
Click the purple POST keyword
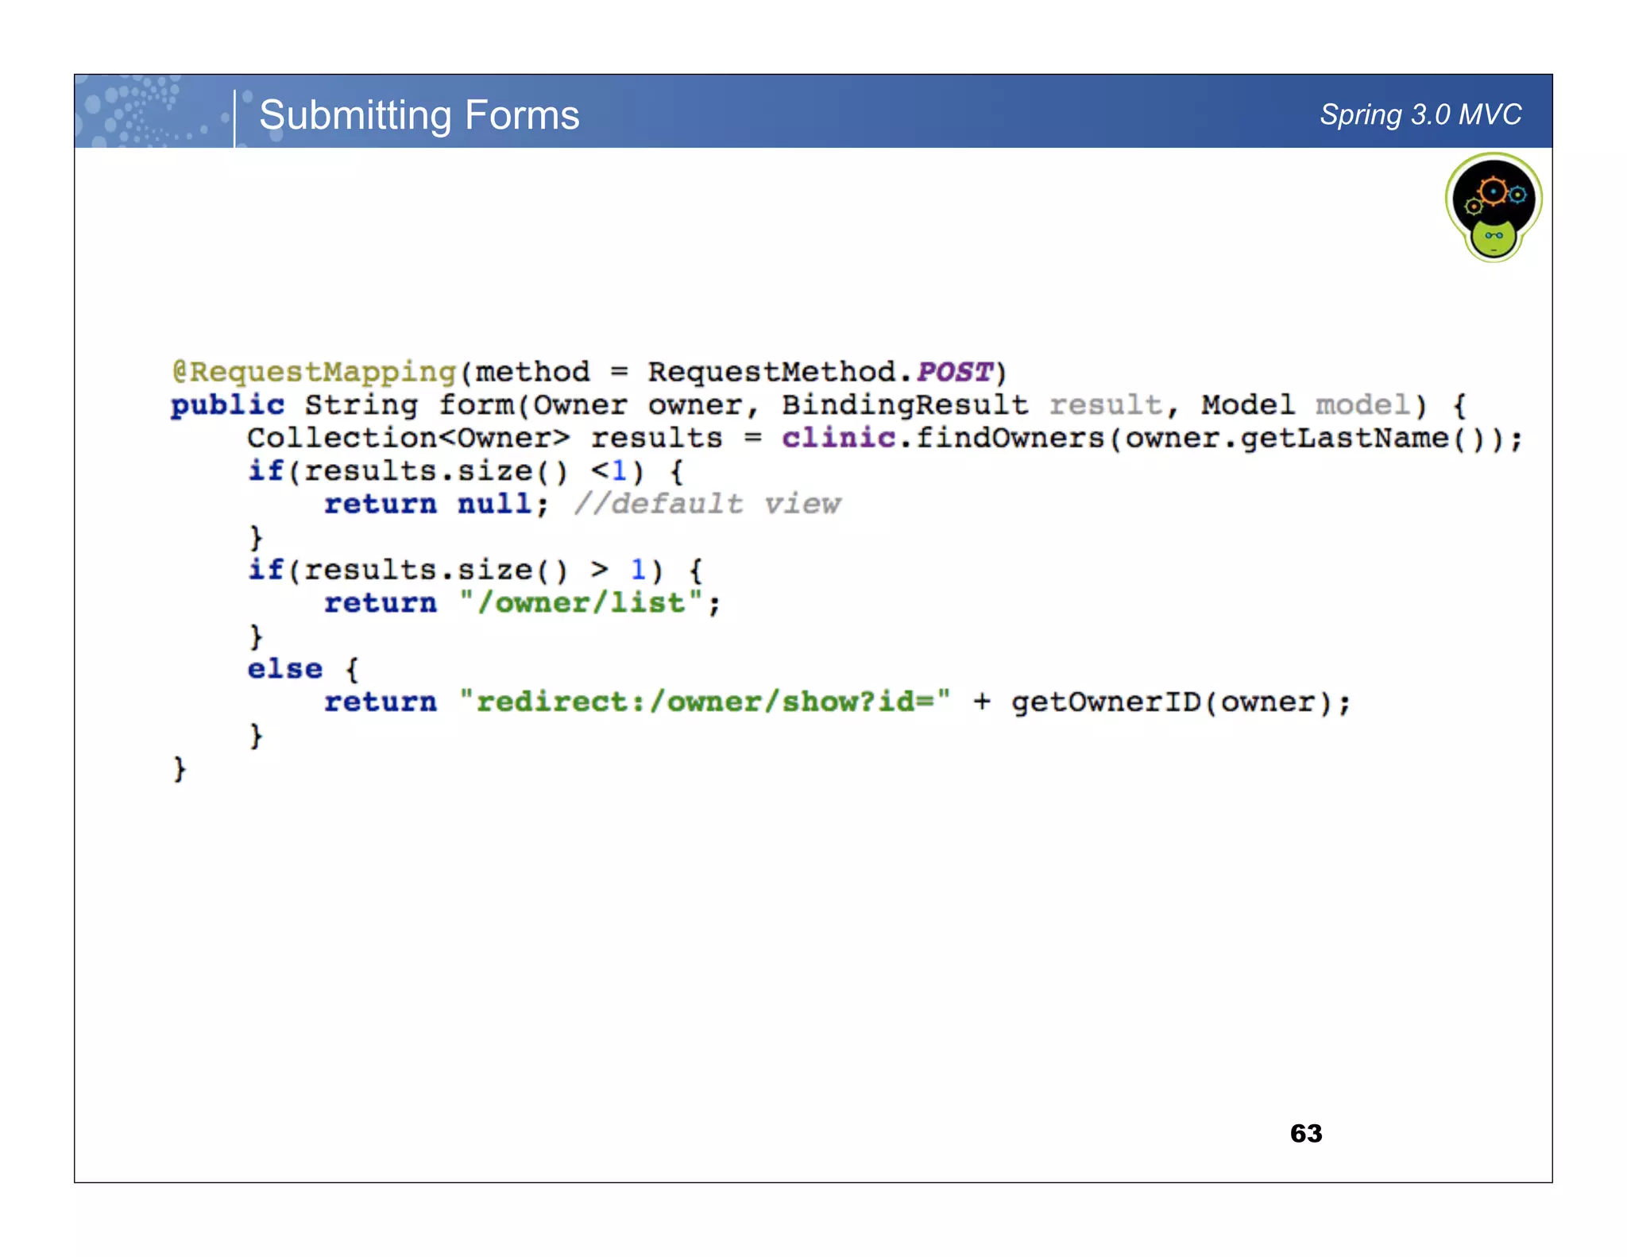coord(954,372)
